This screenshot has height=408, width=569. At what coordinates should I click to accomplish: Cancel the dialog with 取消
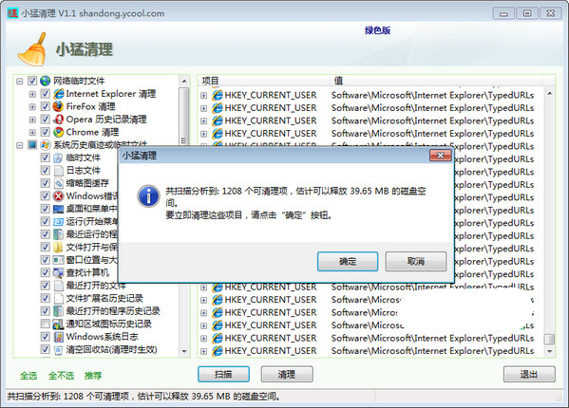pos(416,261)
